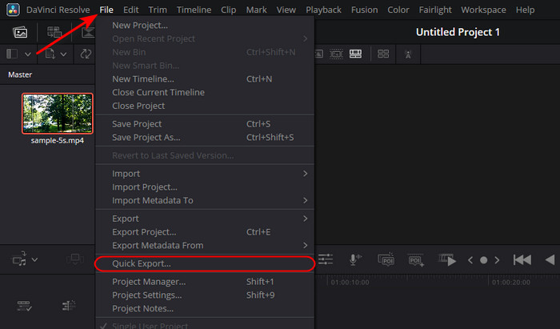Expand the Import Media dropdown chevron
This screenshot has width=560, height=329.
point(63,54)
